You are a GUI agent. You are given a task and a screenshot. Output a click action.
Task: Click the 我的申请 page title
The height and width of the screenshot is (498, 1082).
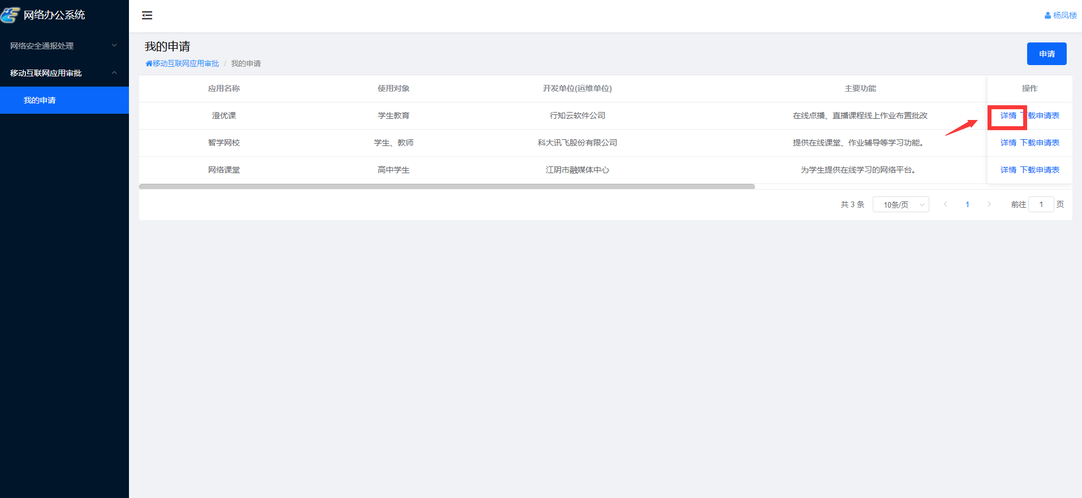(167, 46)
